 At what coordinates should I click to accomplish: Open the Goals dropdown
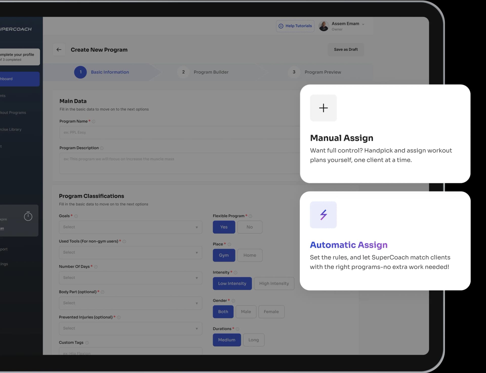click(131, 227)
